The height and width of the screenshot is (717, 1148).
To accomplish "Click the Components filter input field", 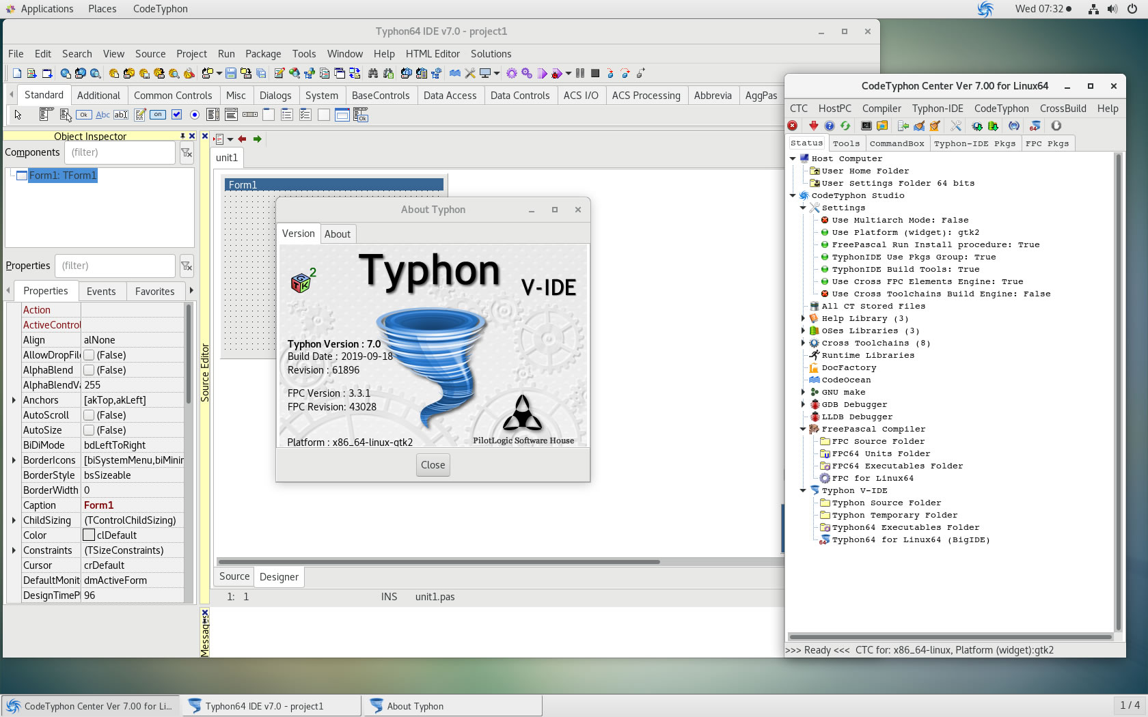I will pos(120,153).
